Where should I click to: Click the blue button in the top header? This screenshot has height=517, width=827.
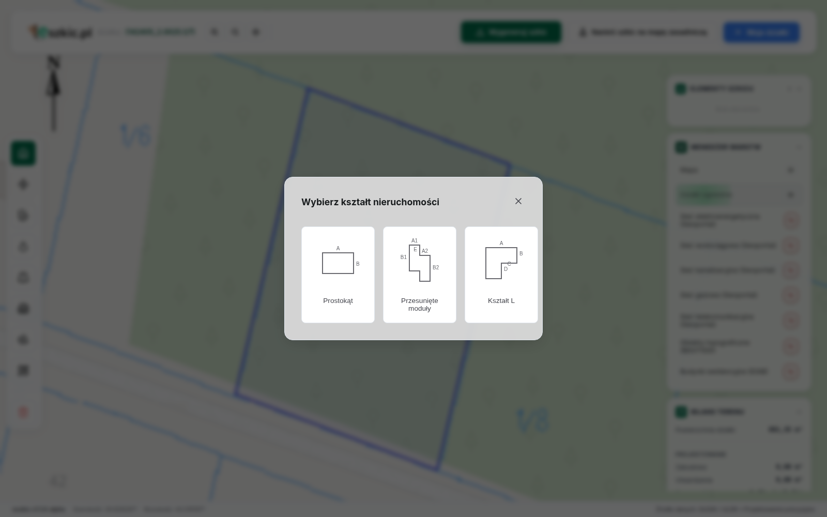761,32
